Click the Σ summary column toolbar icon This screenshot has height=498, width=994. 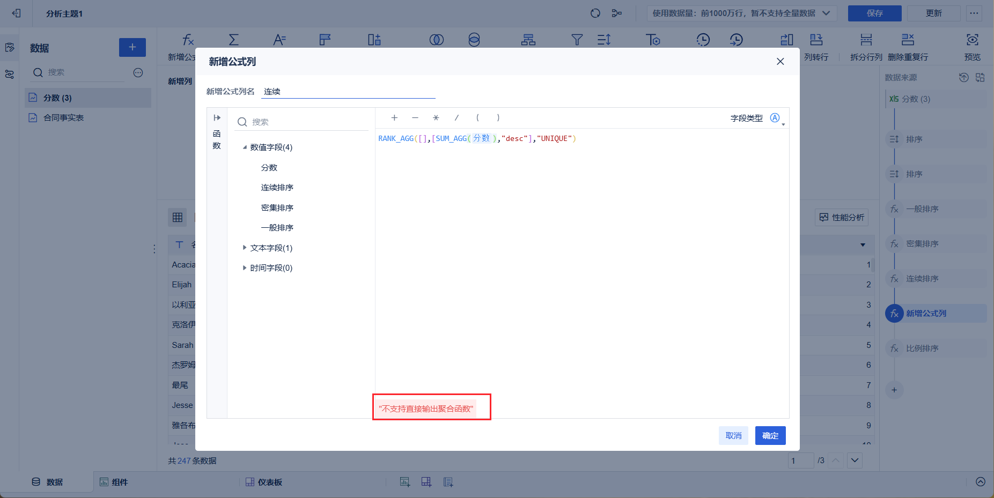234,40
